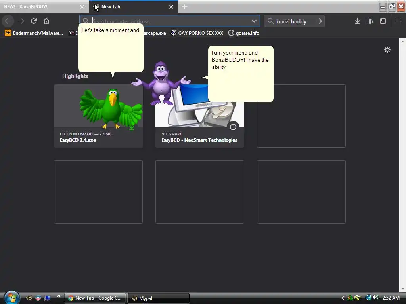Click the Highlights section heading
The width and height of the screenshot is (406, 304).
tap(75, 76)
